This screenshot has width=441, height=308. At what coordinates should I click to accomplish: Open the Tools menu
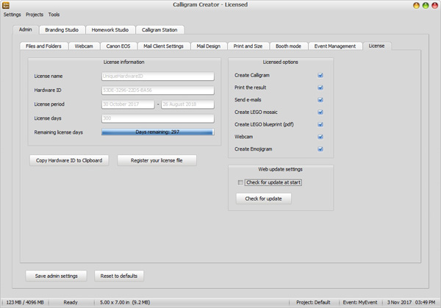[54, 15]
